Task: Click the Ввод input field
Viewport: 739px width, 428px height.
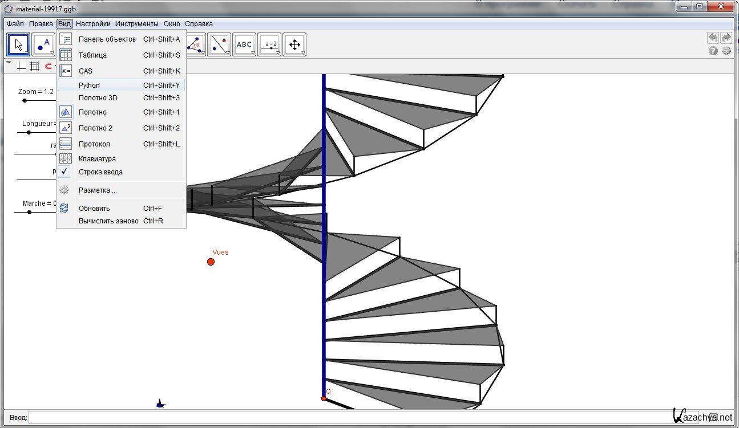Action: click(x=354, y=418)
